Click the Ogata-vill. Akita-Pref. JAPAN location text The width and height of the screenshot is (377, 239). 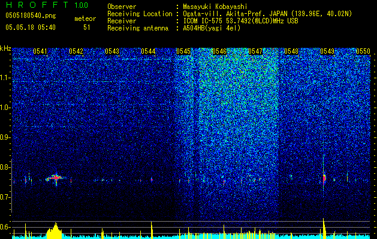[267, 14]
